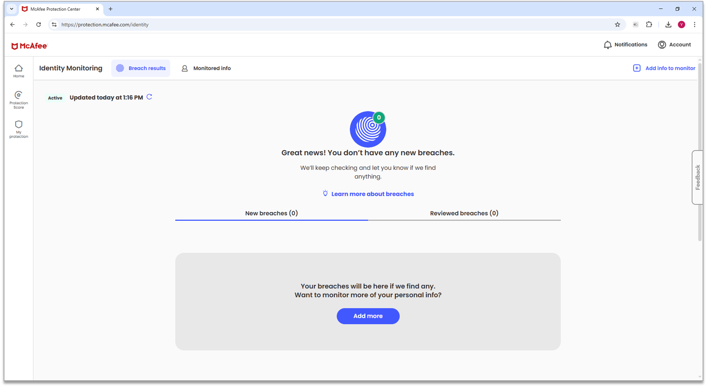Open the Chrome Downloads icon
Viewport: 707px width, 387px height.
pyautogui.click(x=668, y=25)
